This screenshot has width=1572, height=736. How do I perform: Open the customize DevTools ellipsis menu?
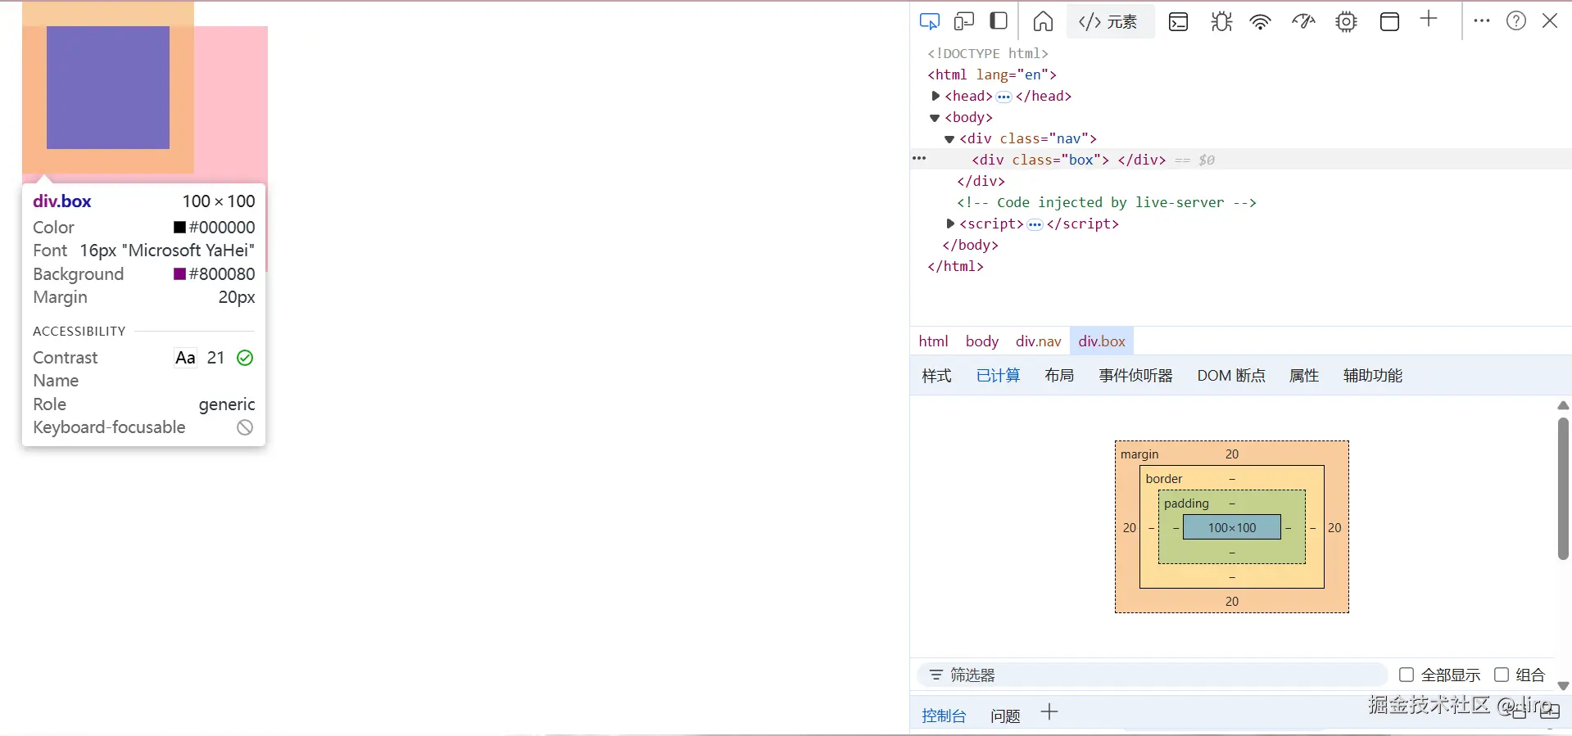tap(1482, 20)
